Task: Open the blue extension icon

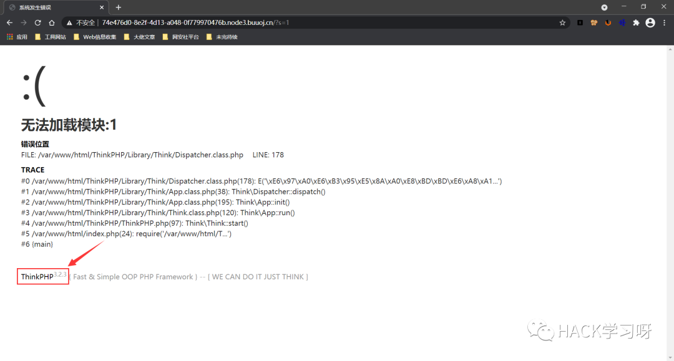Action: pos(622,22)
